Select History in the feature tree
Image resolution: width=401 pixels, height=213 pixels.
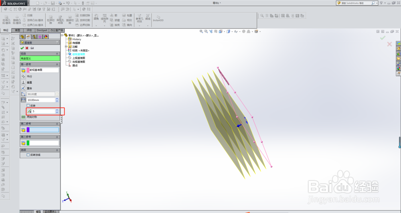77,39
